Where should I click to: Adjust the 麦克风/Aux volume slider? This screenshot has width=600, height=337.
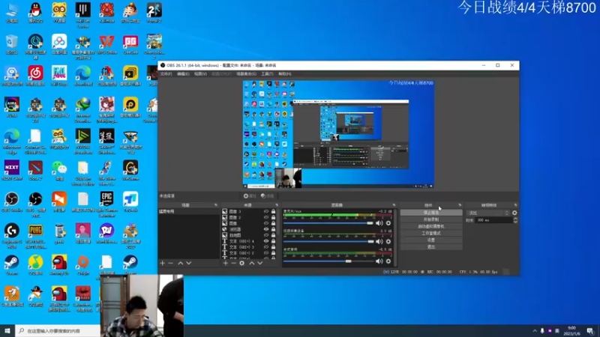(328, 223)
